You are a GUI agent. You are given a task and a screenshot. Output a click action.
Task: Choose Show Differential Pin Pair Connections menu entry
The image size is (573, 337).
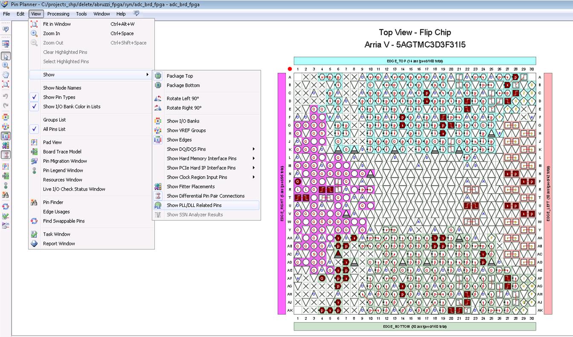pyautogui.click(x=207, y=196)
